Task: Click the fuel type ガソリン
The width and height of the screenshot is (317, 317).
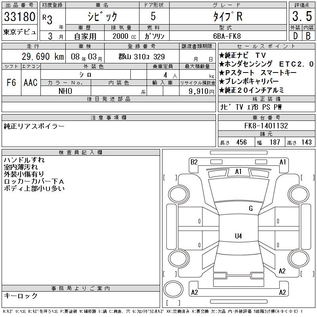Action: click(154, 36)
